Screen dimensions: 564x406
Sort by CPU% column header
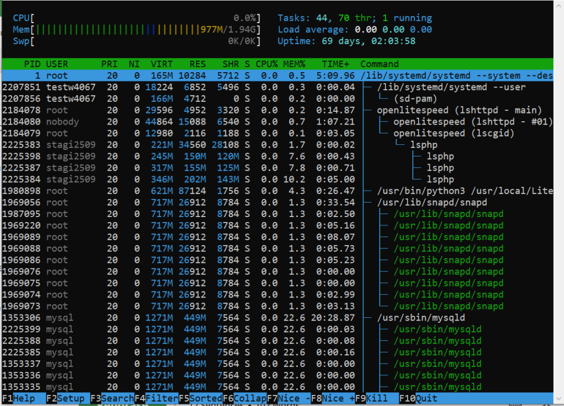coord(266,64)
